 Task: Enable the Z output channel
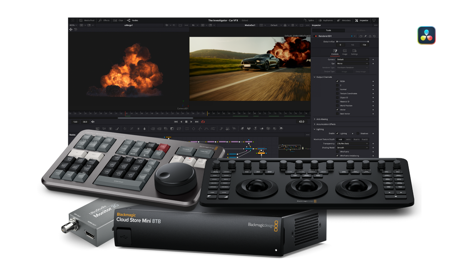pos(337,86)
